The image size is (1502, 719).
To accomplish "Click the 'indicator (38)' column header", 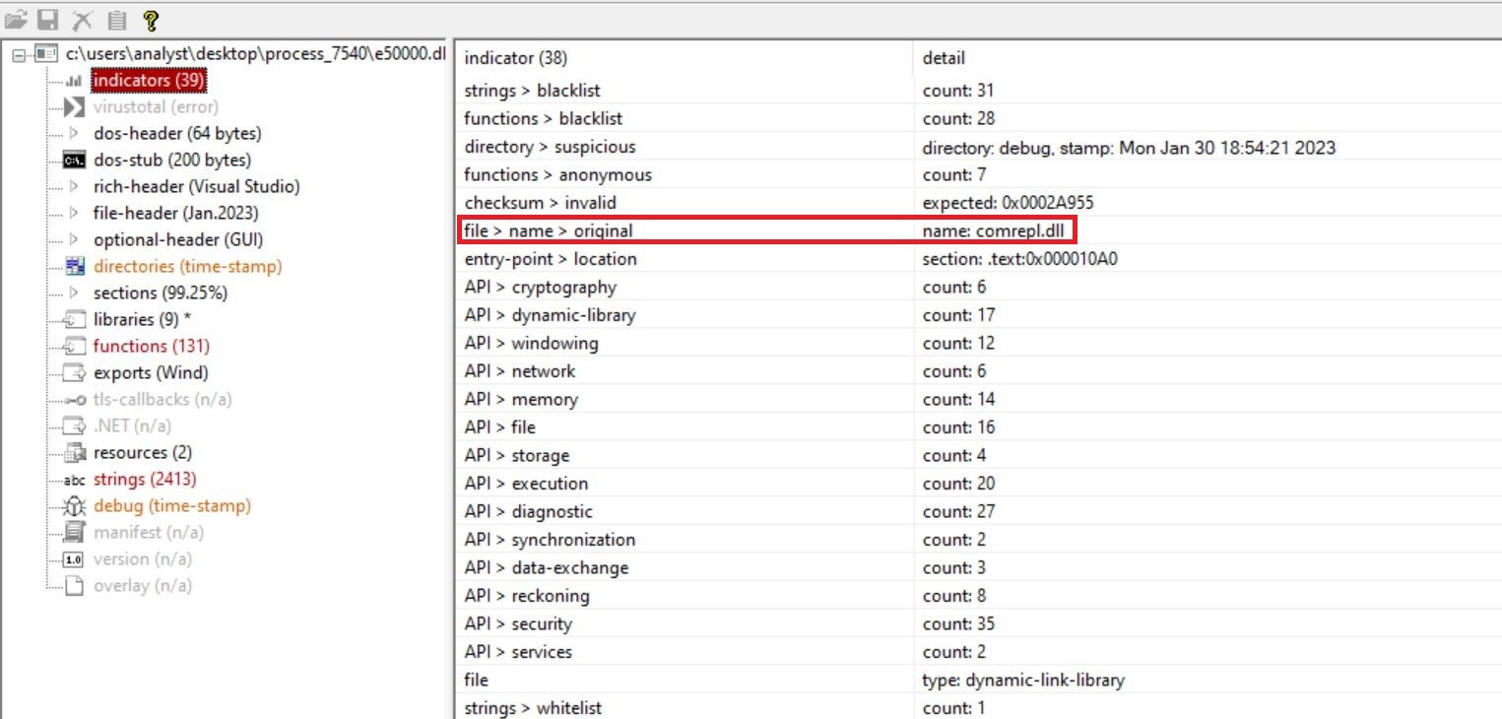I will [515, 58].
